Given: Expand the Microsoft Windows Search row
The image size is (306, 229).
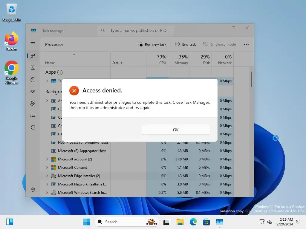Looking at the screenshot, I should (x=47, y=193).
